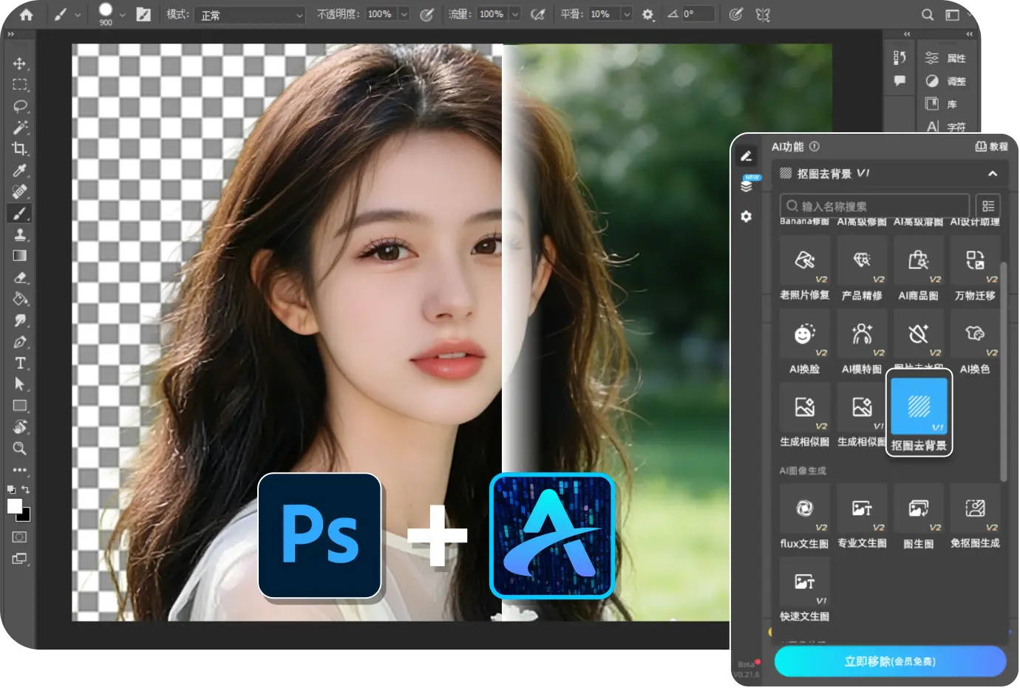Open the blend mode 正常 dropdown
The width and height of the screenshot is (1020, 688).
(250, 15)
